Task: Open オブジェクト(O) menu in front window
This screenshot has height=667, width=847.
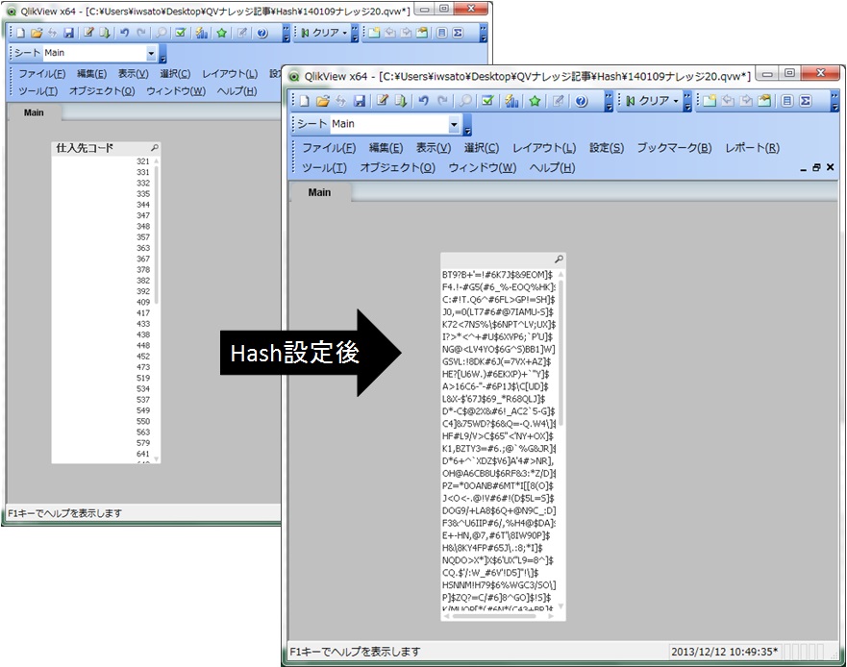Action: 398,167
